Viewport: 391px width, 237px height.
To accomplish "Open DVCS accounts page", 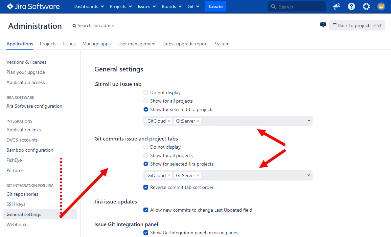I will coord(22,140).
